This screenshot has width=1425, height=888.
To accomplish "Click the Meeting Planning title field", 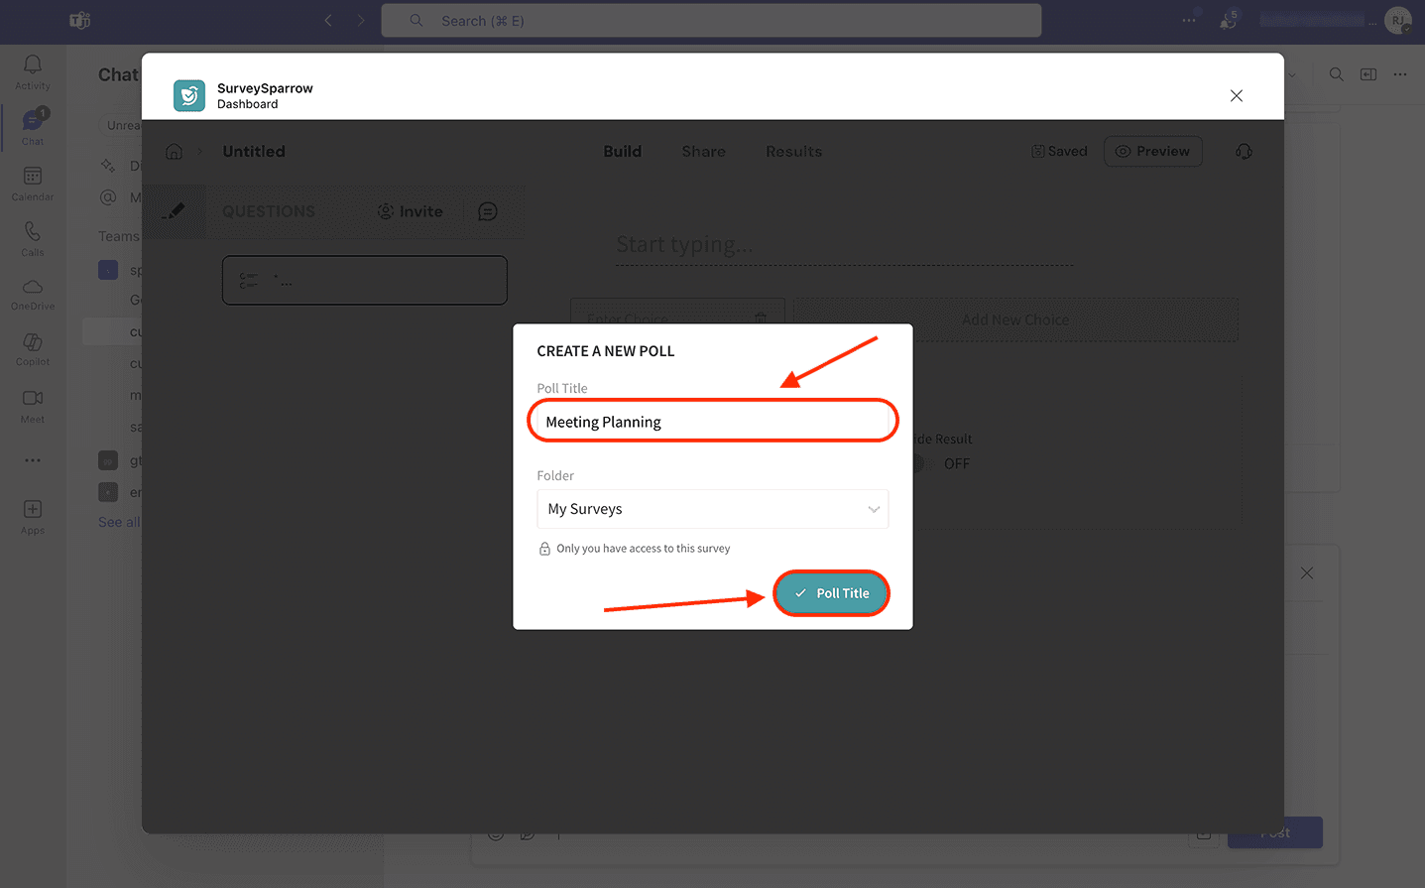I will pos(712,422).
